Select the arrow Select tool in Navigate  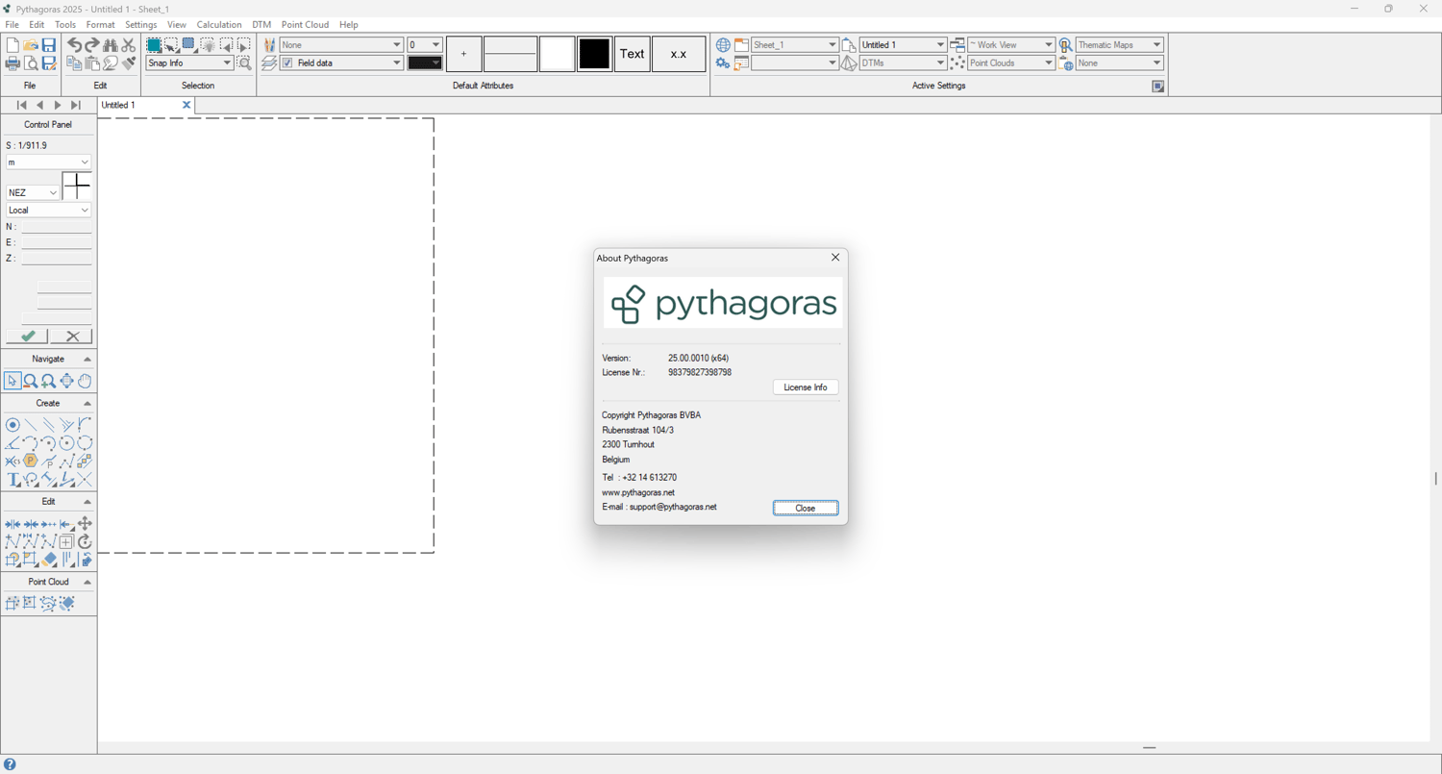(x=12, y=382)
